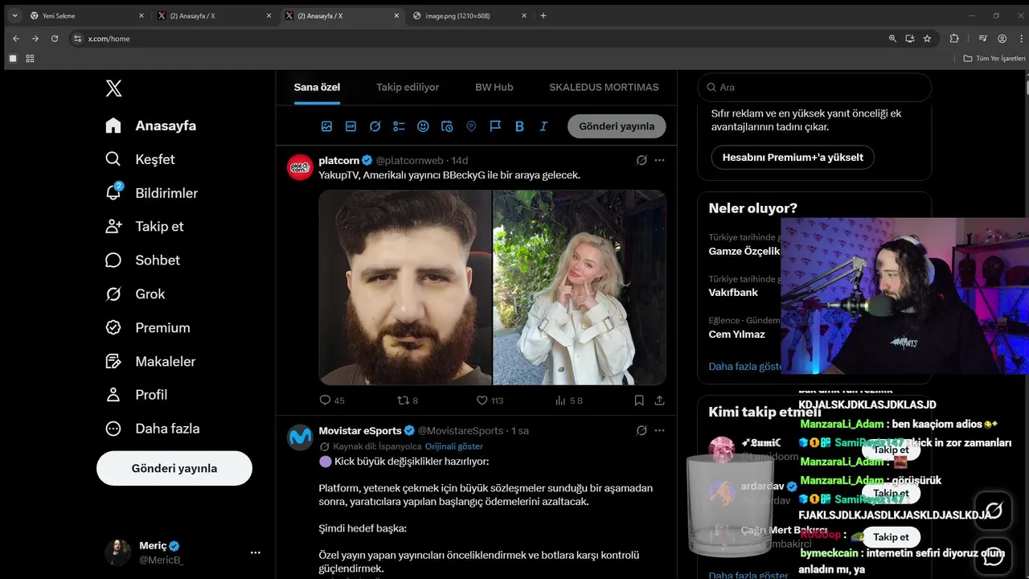Switch to BW Hub tab
Viewport: 1029px width, 579px height.
494,87
